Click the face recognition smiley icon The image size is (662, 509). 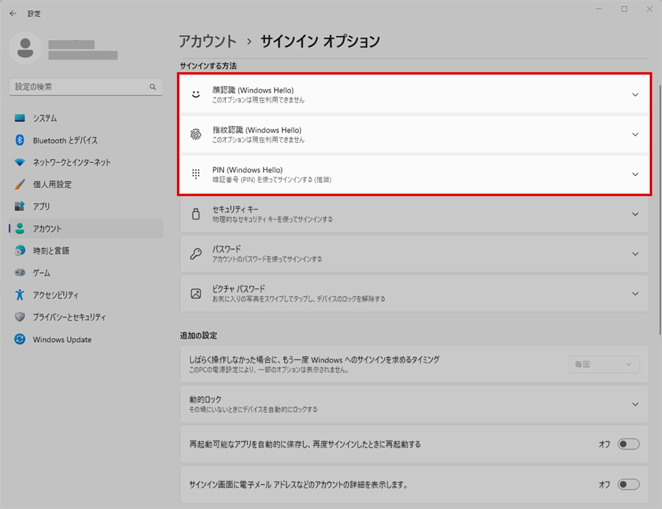196,95
